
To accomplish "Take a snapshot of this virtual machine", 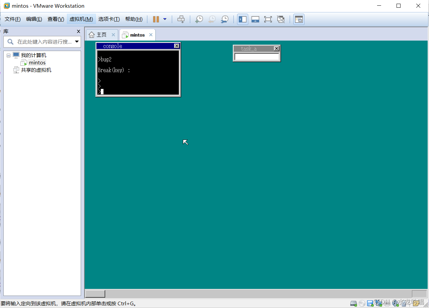I will (199, 19).
